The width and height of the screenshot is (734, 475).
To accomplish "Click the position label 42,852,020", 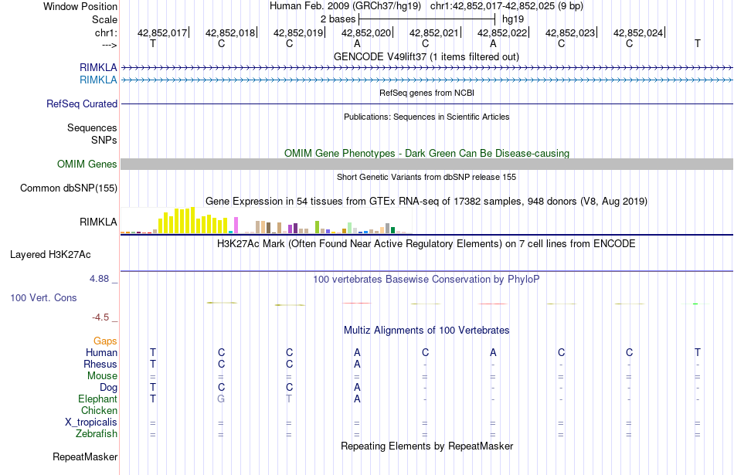I will click(x=366, y=32).
